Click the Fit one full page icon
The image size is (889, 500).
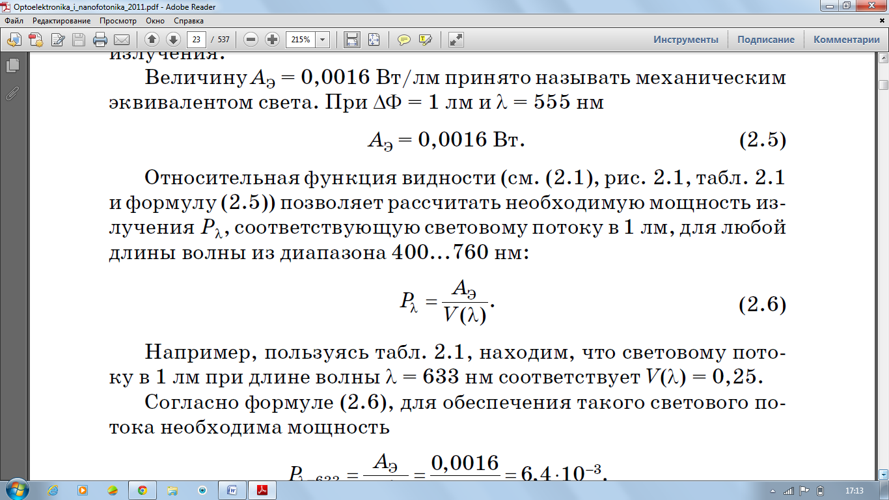[x=374, y=40]
